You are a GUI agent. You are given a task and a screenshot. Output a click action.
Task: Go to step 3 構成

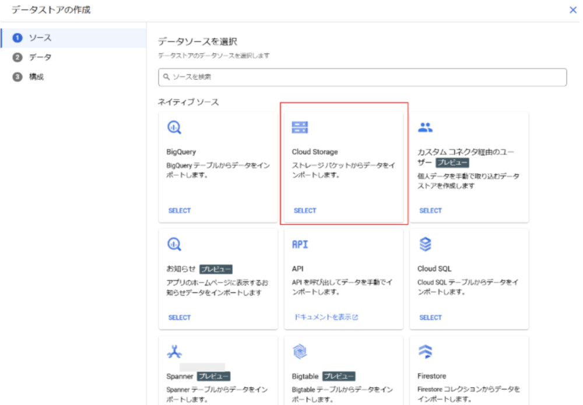pyautogui.click(x=36, y=77)
